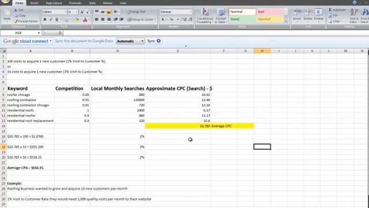Open the Automatic sync mode dropdown
The width and height of the screenshot is (369, 208).
[130, 41]
